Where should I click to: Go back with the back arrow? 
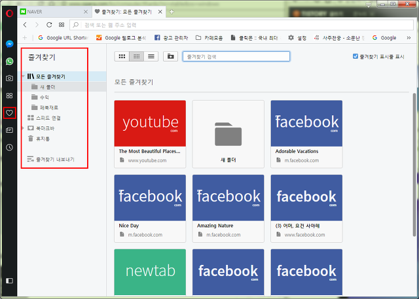tap(25, 25)
